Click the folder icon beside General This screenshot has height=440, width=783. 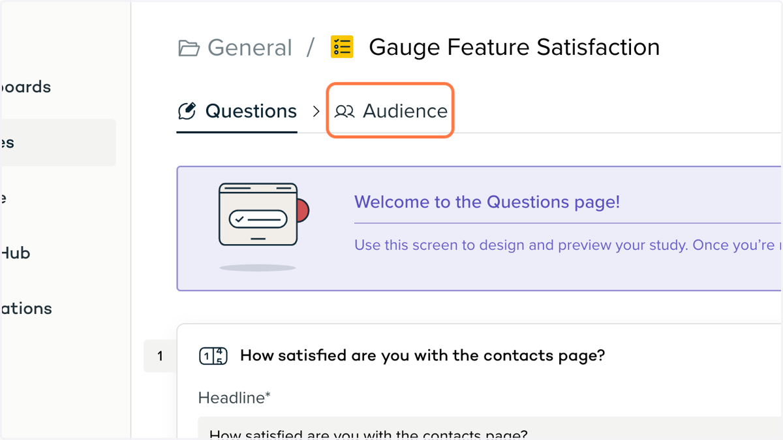[x=189, y=48]
